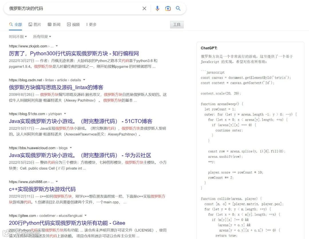The image size is (309, 239).
Task: Expand the 时间不限 dropdown
Action: coord(18,37)
